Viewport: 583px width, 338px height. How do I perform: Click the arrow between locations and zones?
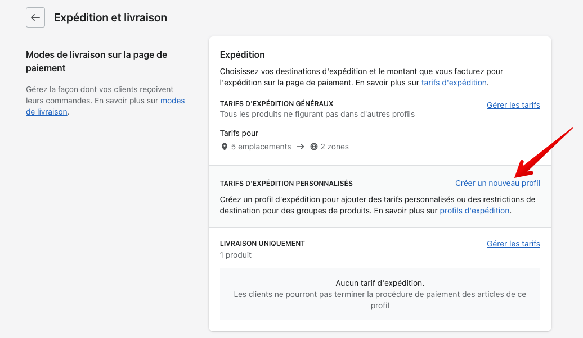pos(301,147)
